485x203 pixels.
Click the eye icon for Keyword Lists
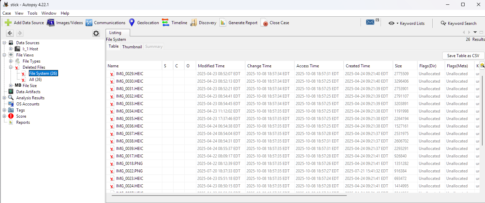[x=392, y=23]
